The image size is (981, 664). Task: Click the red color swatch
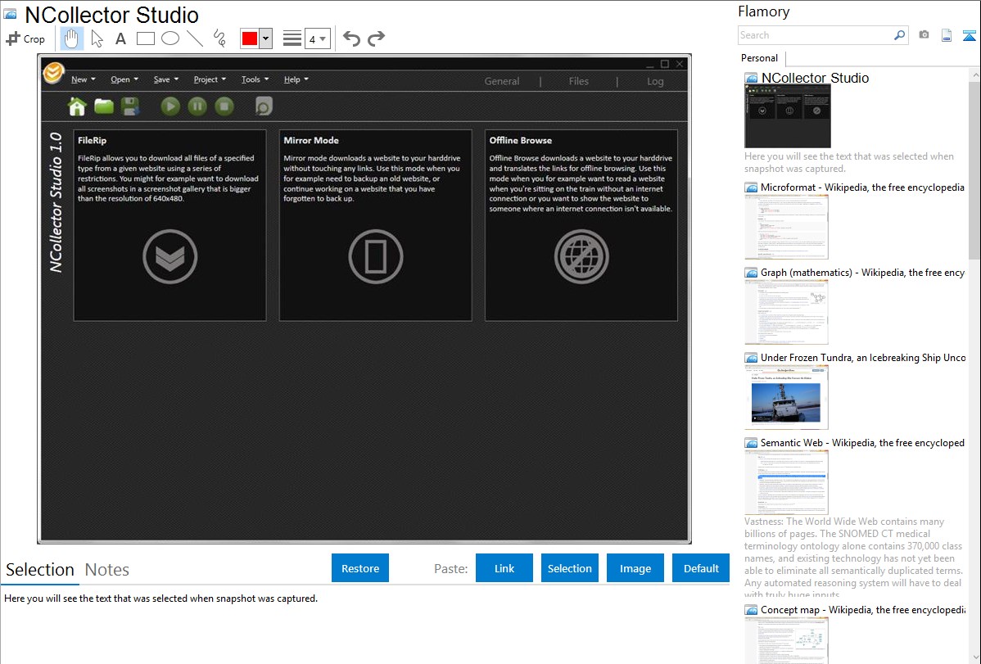tap(250, 38)
